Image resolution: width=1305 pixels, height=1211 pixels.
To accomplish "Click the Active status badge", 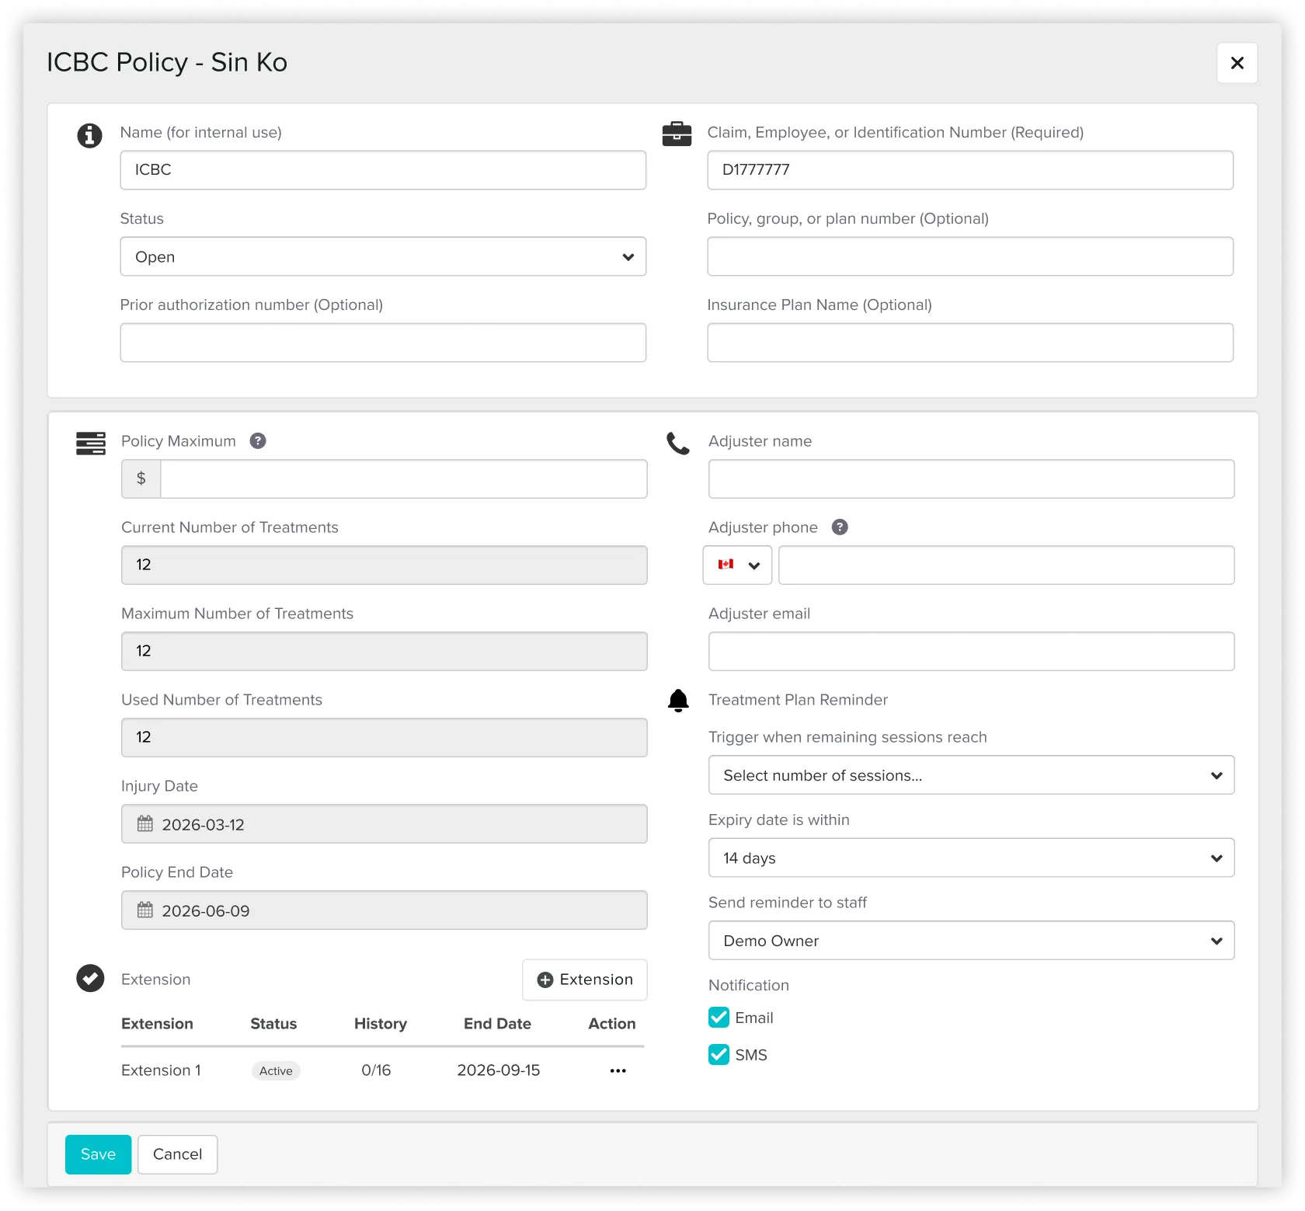I will click(x=276, y=1070).
